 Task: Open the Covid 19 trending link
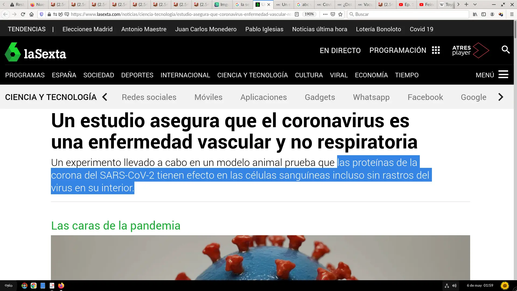point(421,29)
